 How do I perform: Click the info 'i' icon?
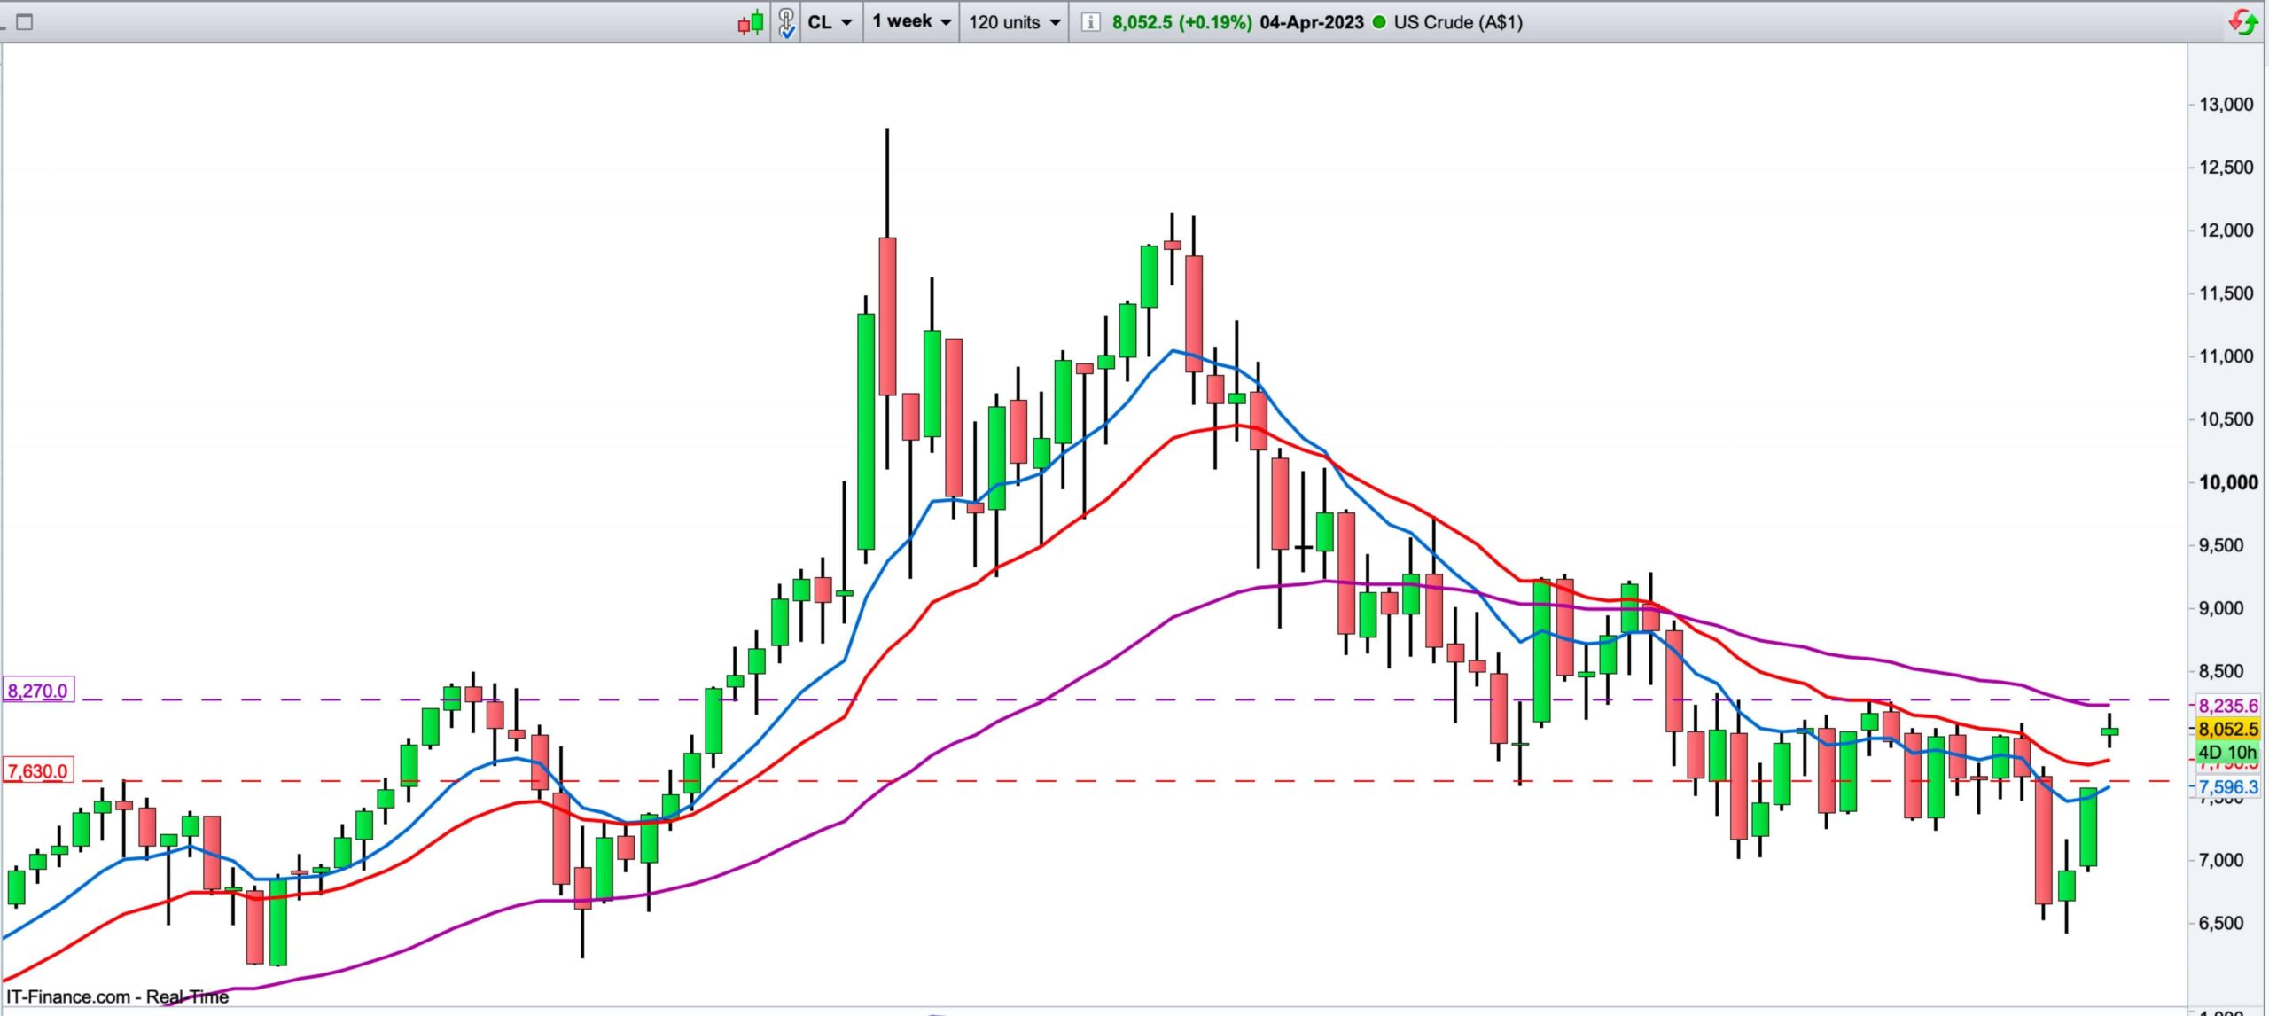coord(1091,22)
